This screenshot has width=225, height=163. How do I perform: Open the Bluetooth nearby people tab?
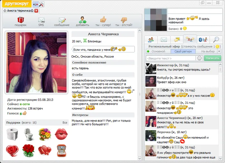(203, 40)
